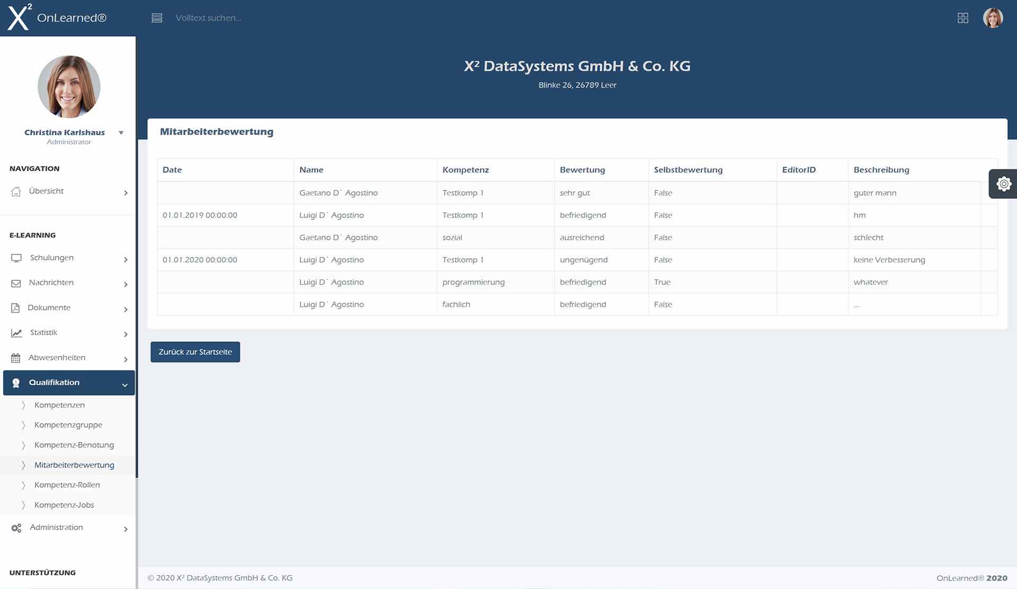Expand the Administration chevron
The height and width of the screenshot is (589, 1017).
click(x=126, y=529)
